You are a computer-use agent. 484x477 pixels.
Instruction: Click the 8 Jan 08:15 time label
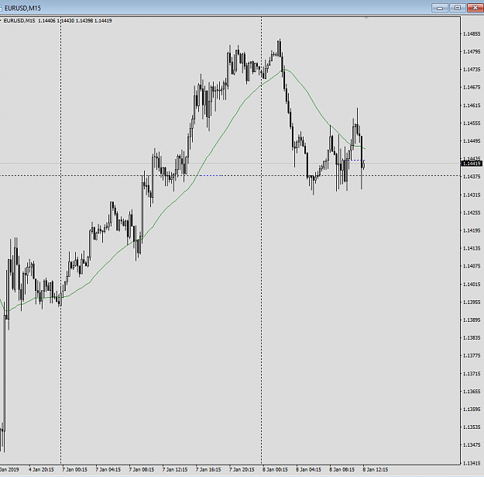pyautogui.click(x=342, y=469)
